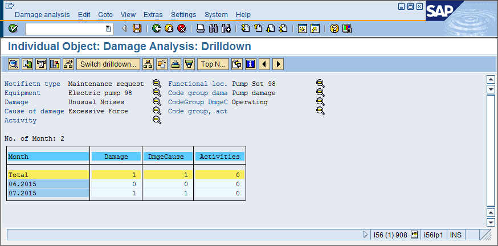This screenshot has height=246, width=498.
Task: Open the Edit menu
Action: coord(84,15)
